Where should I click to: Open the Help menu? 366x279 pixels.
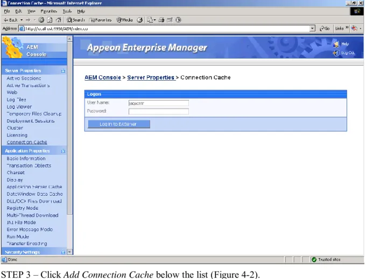coord(81,11)
